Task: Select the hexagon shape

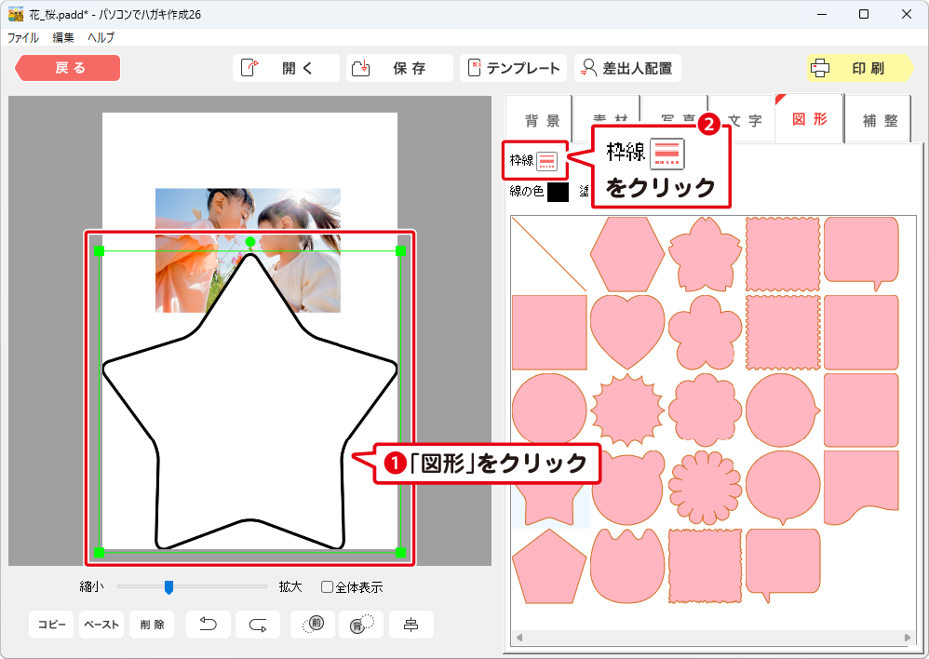Action: coord(626,254)
